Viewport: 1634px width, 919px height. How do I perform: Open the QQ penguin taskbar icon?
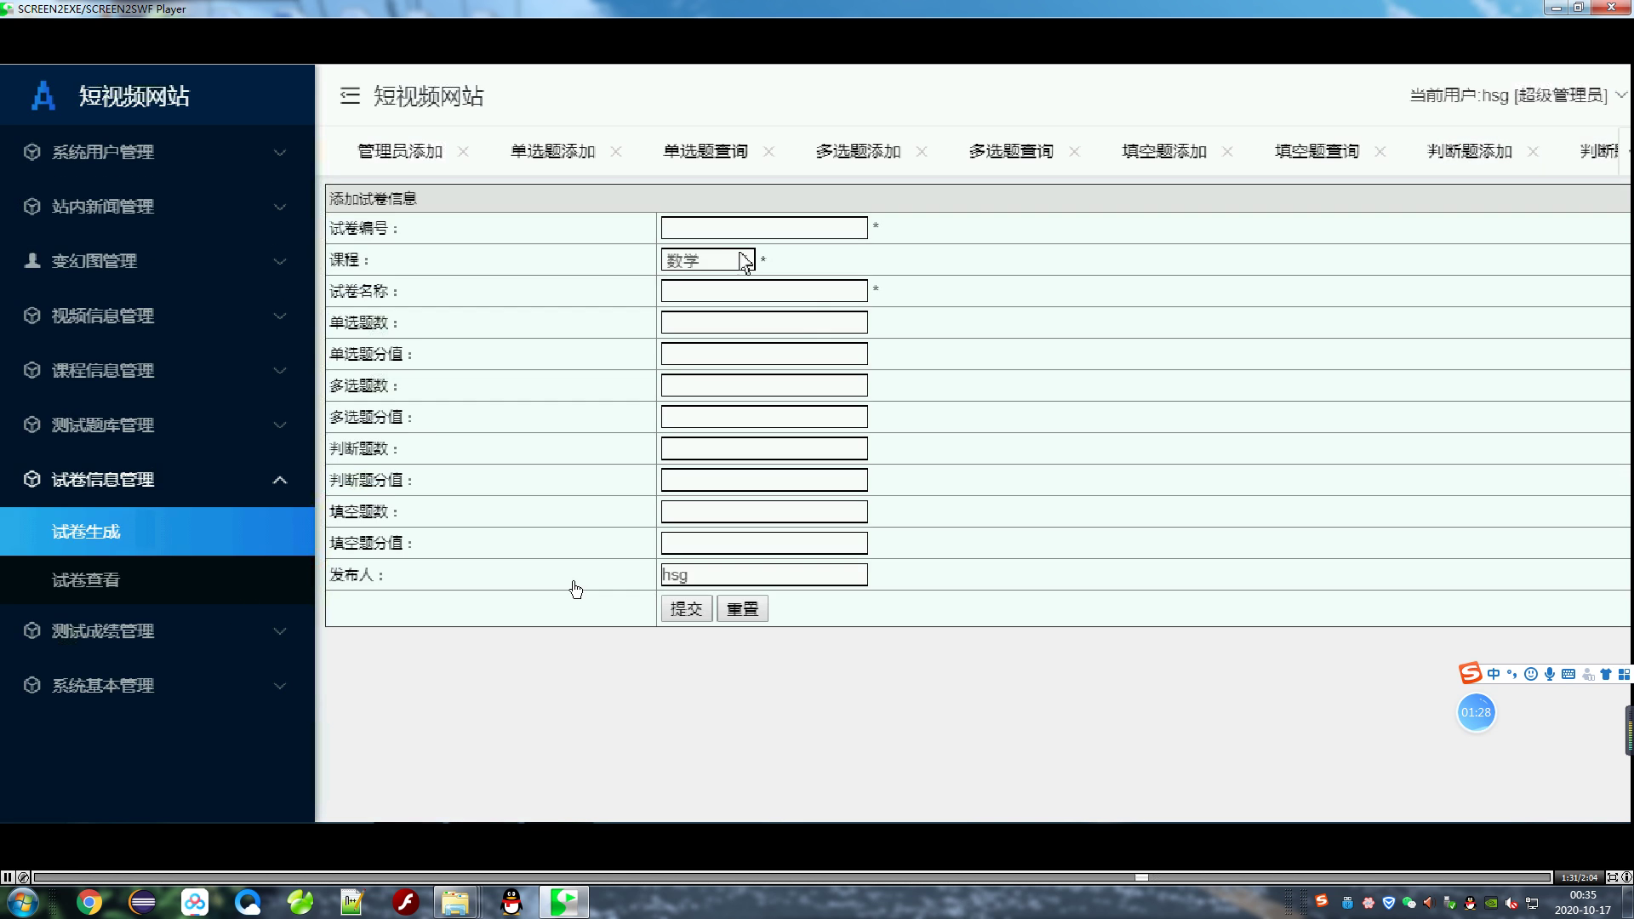(x=511, y=902)
